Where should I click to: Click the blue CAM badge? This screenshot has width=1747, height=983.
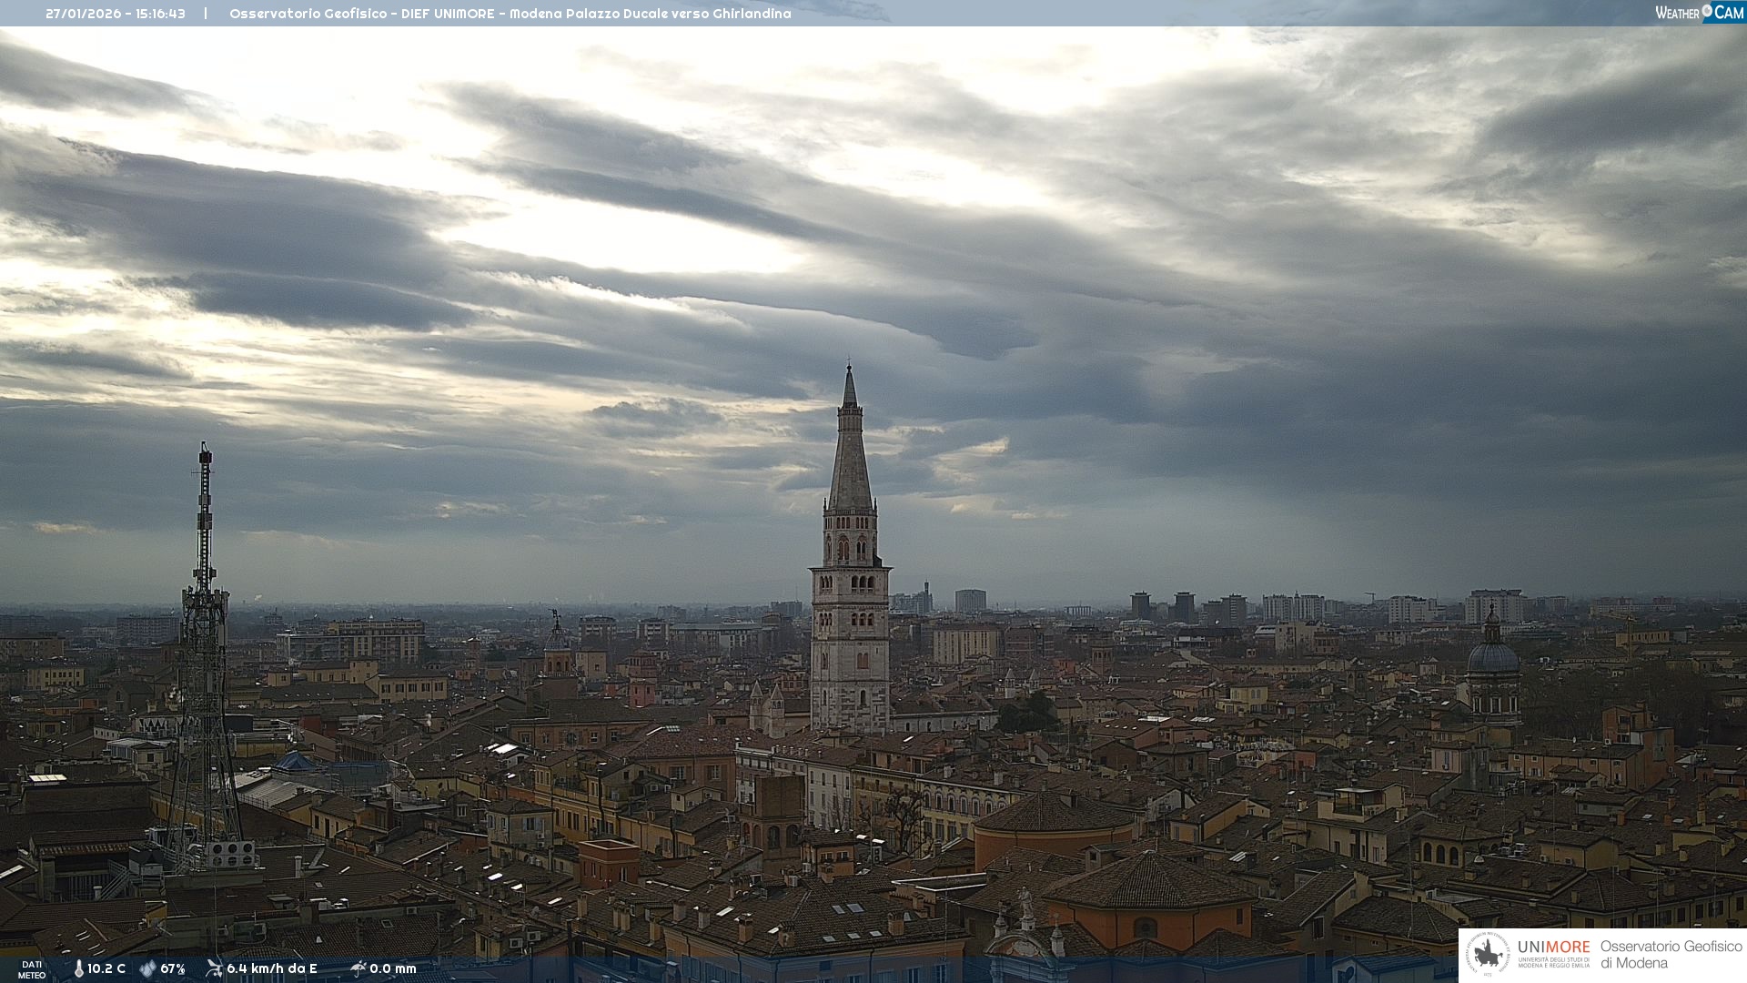1729,13
